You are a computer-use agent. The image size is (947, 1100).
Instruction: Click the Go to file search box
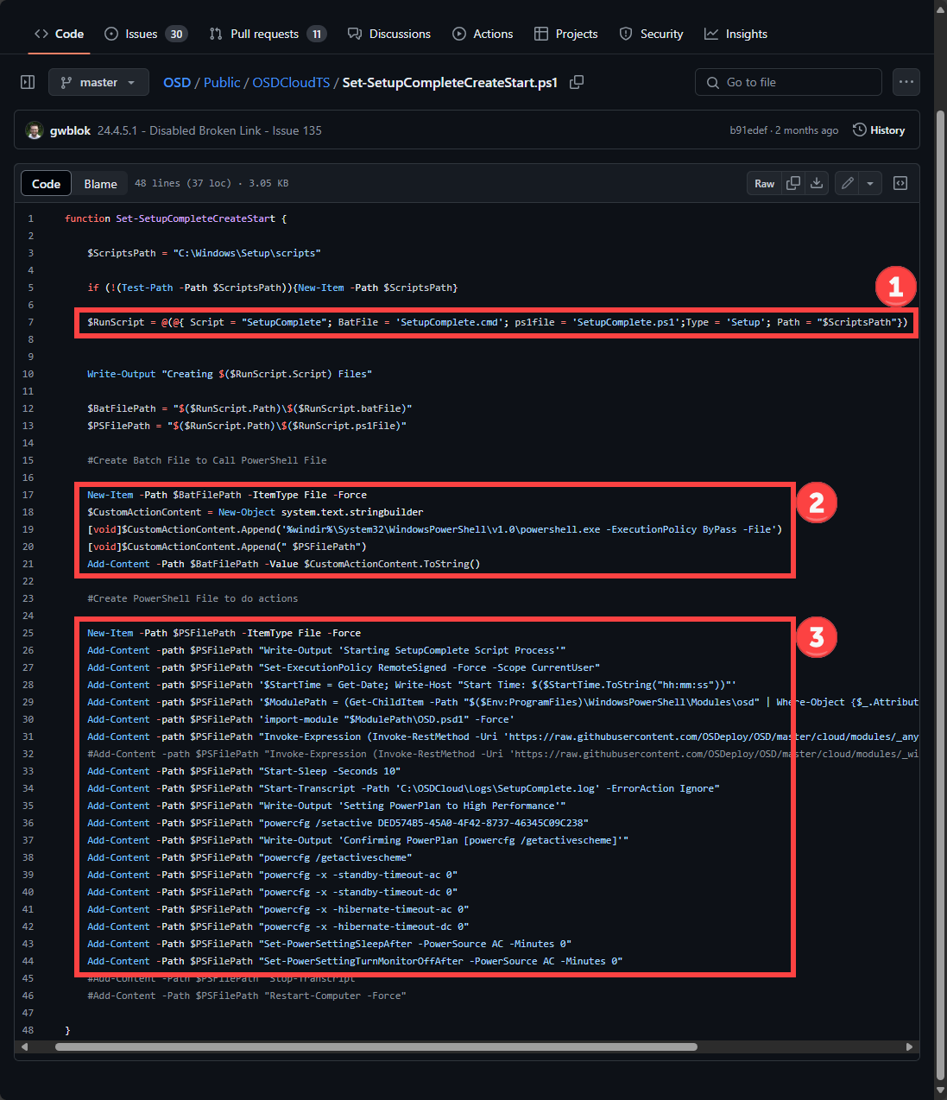(786, 81)
